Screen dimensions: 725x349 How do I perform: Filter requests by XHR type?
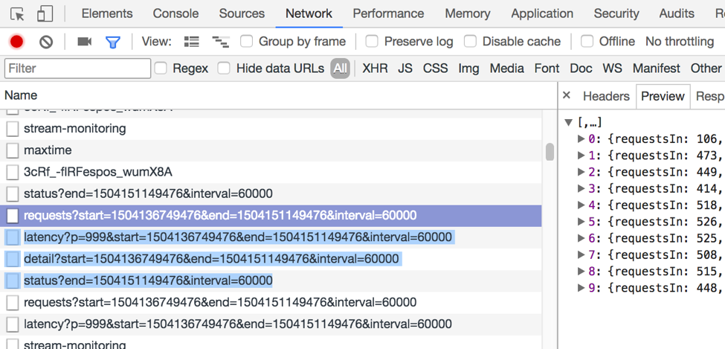375,68
